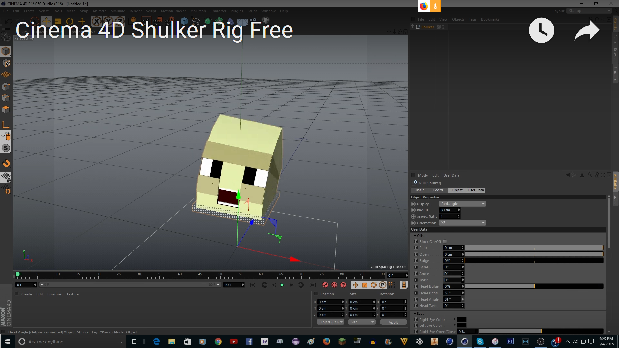Toggle Parameter key recording P icon

pyautogui.click(x=383, y=285)
